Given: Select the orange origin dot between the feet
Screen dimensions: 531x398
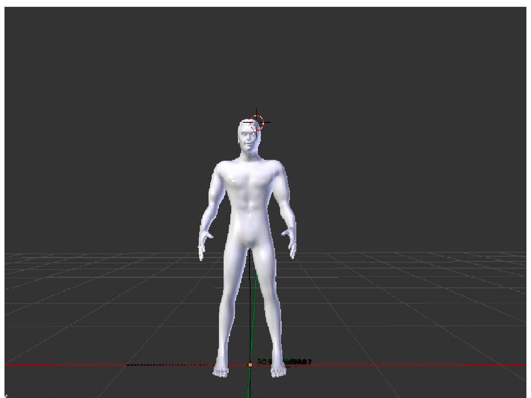Looking at the screenshot, I should [x=250, y=365].
